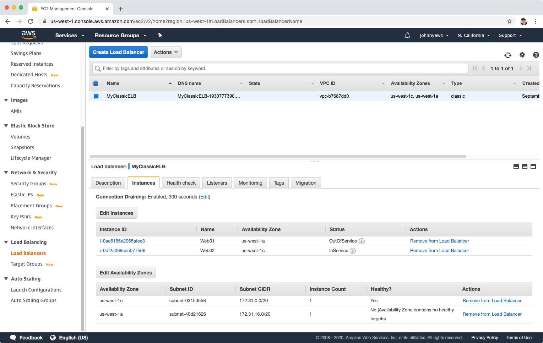Open the Actions dropdown button
This screenshot has width=543, height=343.
(x=166, y=52)
